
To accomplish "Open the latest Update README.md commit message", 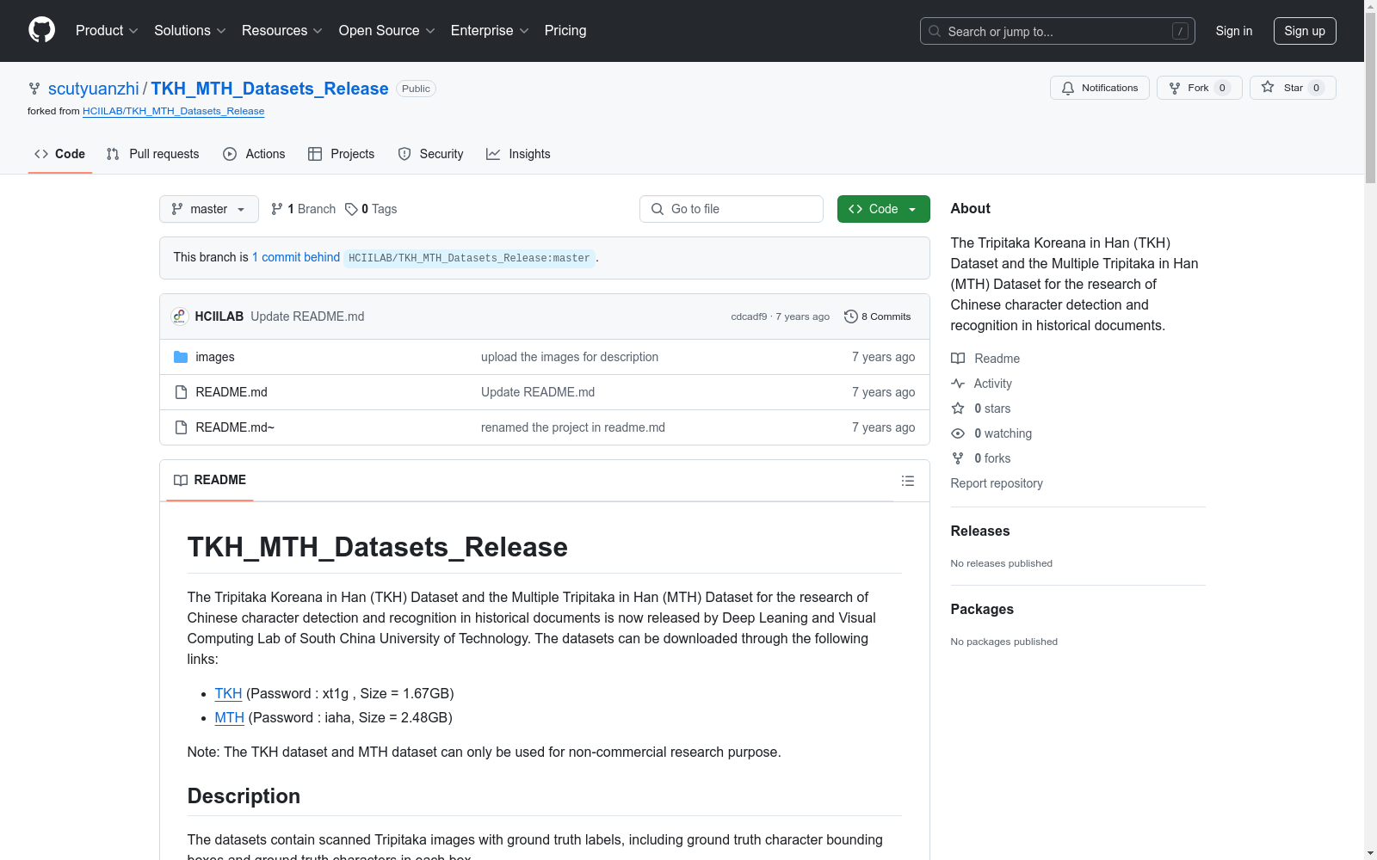I will [x=307, y=316].
